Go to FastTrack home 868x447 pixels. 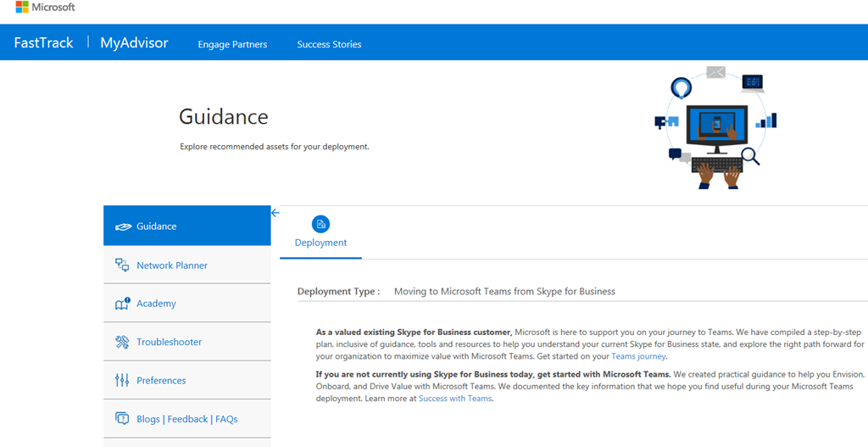(44, 43)
